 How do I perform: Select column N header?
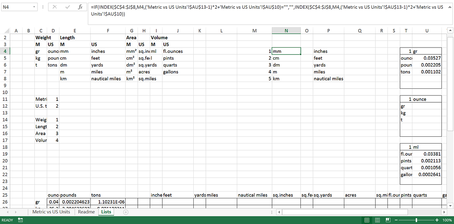tap(286, 31)
